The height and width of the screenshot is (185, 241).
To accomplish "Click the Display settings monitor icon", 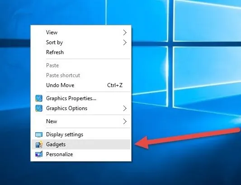I will (x=39, y=134).
